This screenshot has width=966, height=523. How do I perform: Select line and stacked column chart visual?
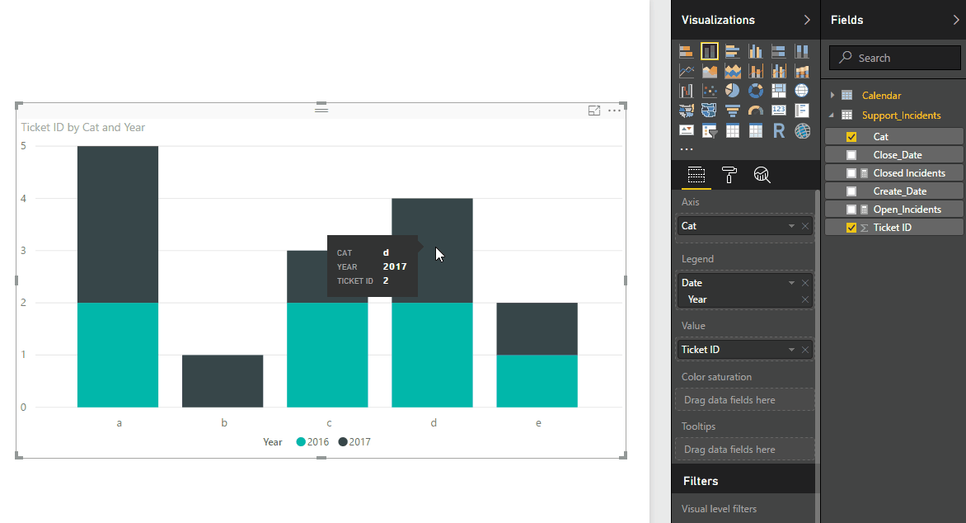(755, 71)
